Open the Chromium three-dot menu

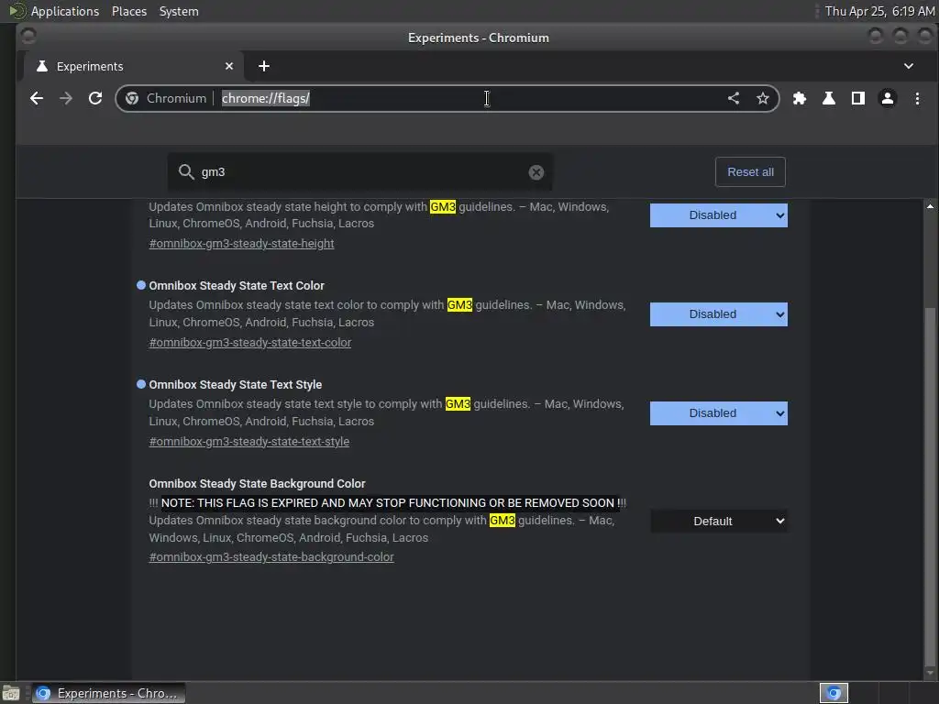click(x=917, y=98)
